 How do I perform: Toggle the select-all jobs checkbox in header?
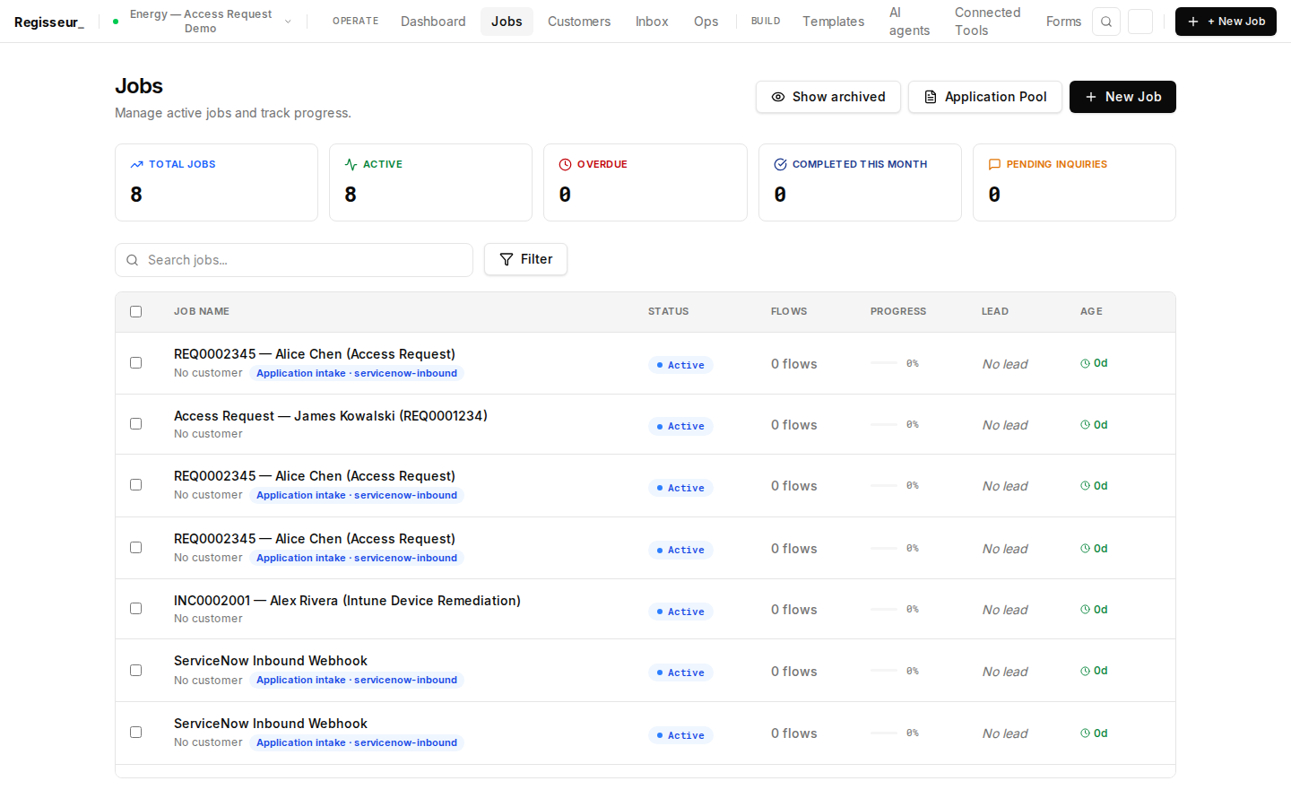(x=136, y=312)
